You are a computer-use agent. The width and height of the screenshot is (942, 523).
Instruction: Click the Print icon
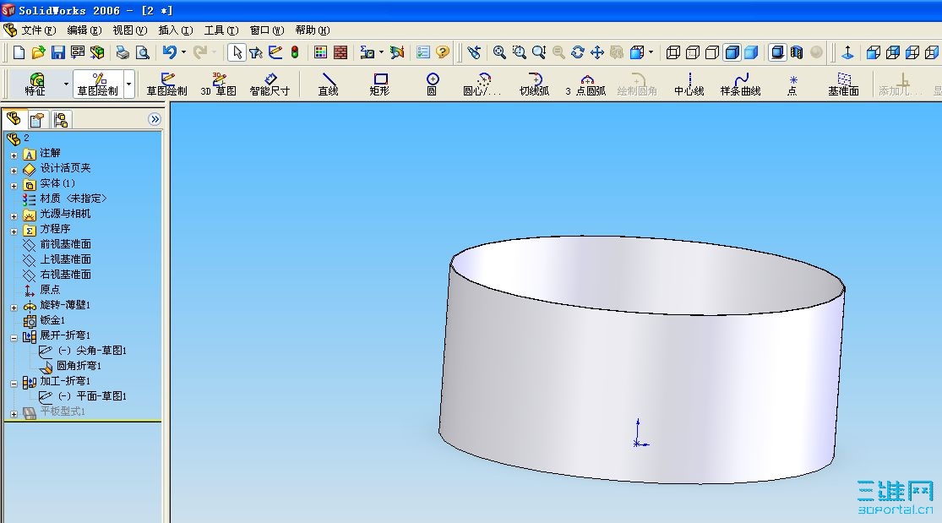tap(123, 53)
